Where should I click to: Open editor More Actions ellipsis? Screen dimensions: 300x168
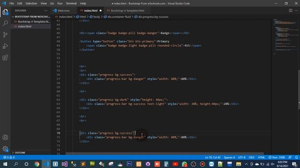(x=296, y=10)
